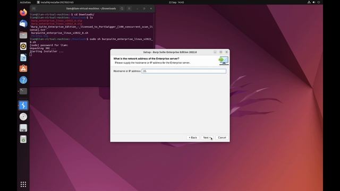Open the removable drive dock icon

(23, 128)
